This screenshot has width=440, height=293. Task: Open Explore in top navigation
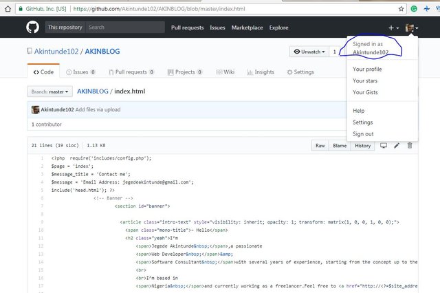[278, 28]
